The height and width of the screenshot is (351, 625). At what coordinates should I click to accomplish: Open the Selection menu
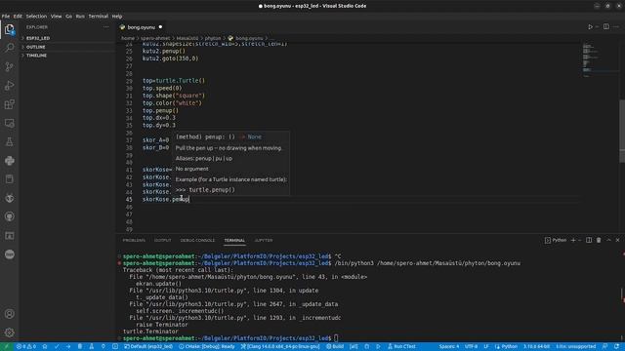click(36, 17)
